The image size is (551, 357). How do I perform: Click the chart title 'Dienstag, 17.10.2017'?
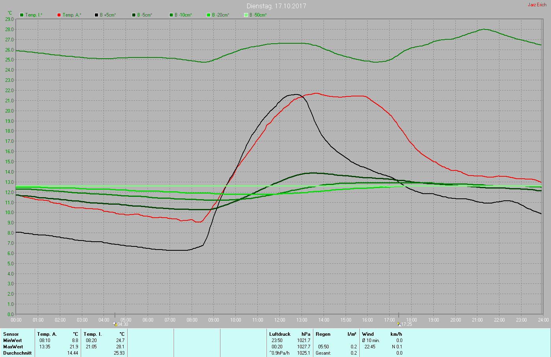(x=276, y=6)
